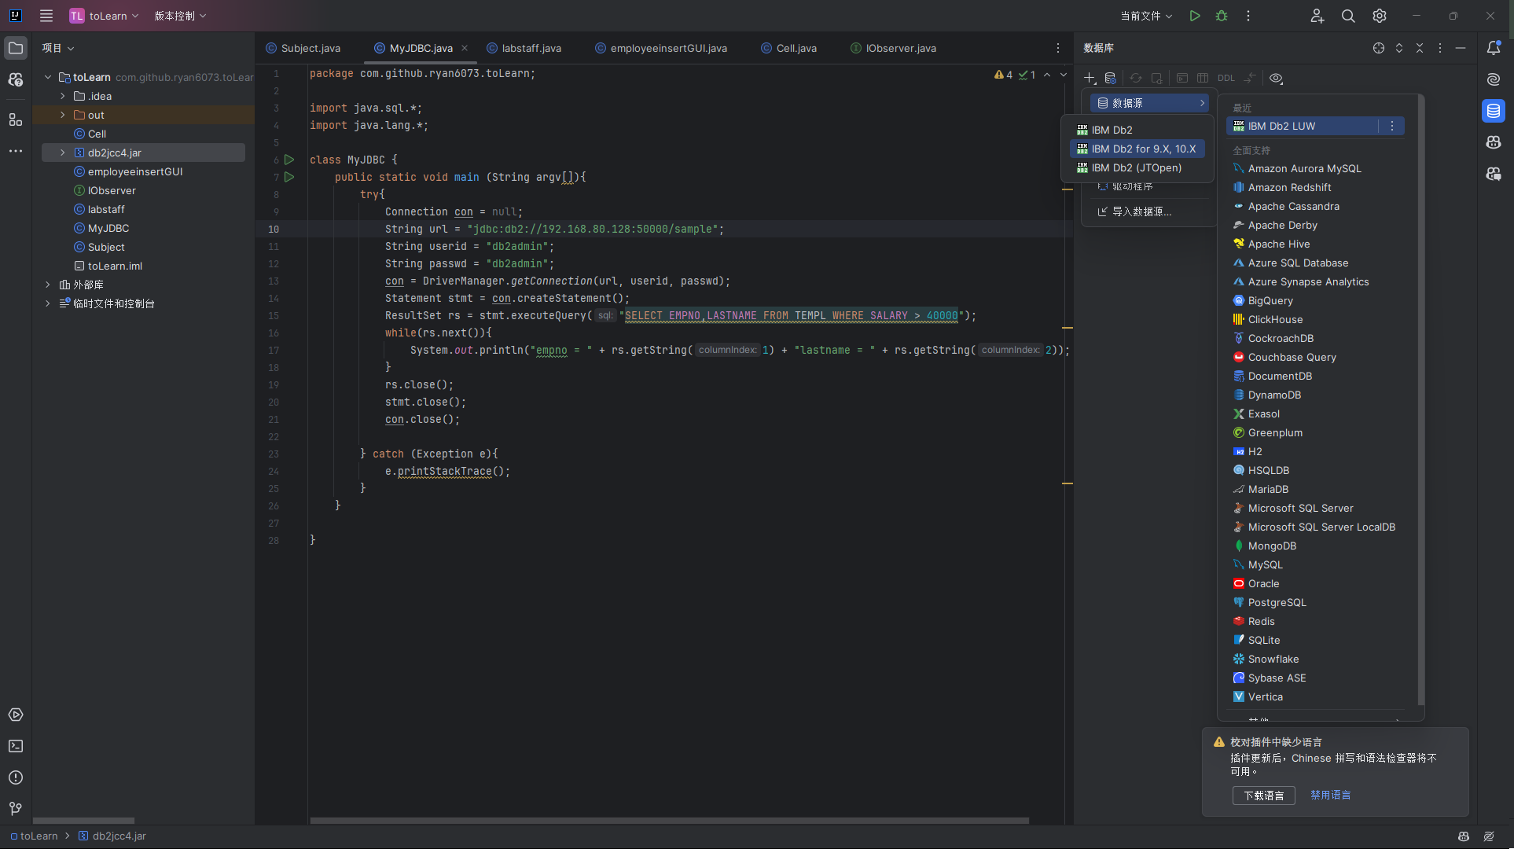Screen dimensions: 1514x849
Task: Click the main hamburger menu icon
Action: [46, 16]
